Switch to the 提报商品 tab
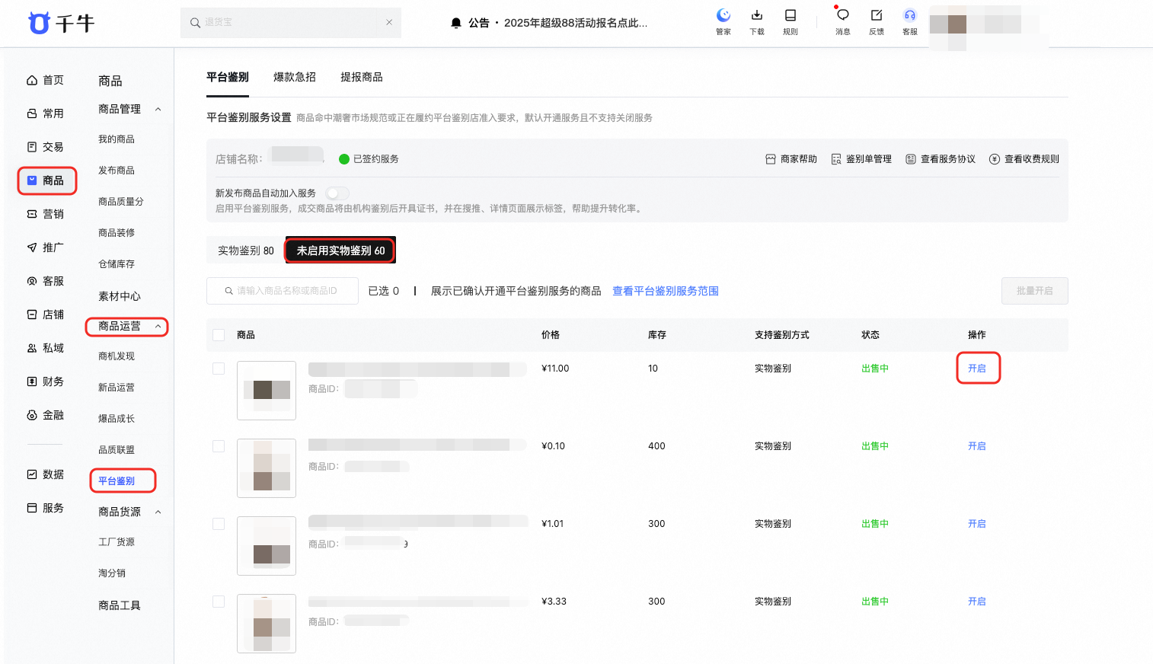The image size is (1153, 664). click(x=362, y=77)
